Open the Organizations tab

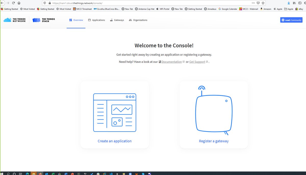coord(138,20)
